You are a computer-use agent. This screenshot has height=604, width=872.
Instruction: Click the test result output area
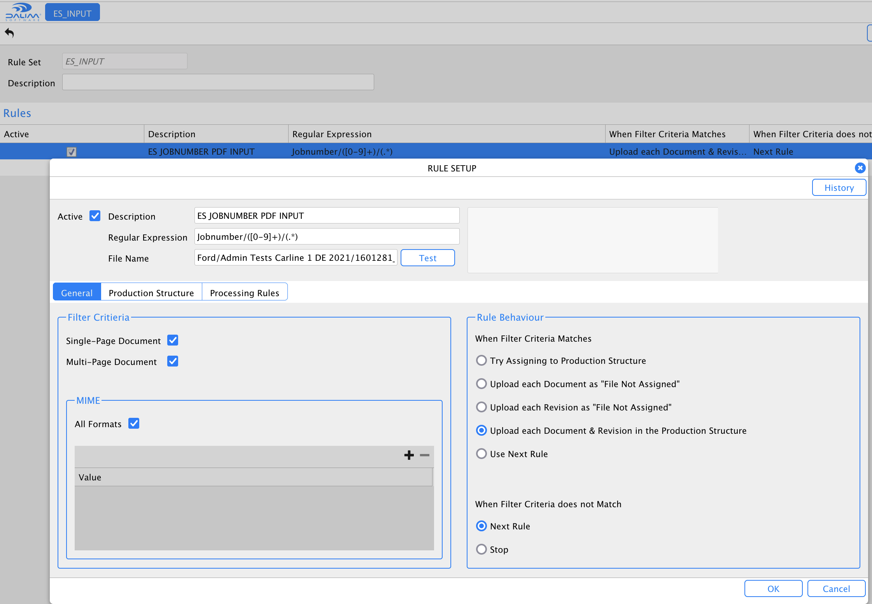tap(593, 240)
